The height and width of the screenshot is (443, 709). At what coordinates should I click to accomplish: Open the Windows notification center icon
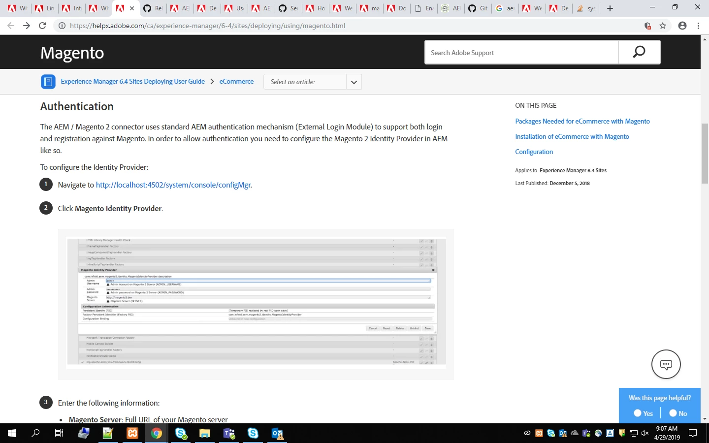click(693, 433)
